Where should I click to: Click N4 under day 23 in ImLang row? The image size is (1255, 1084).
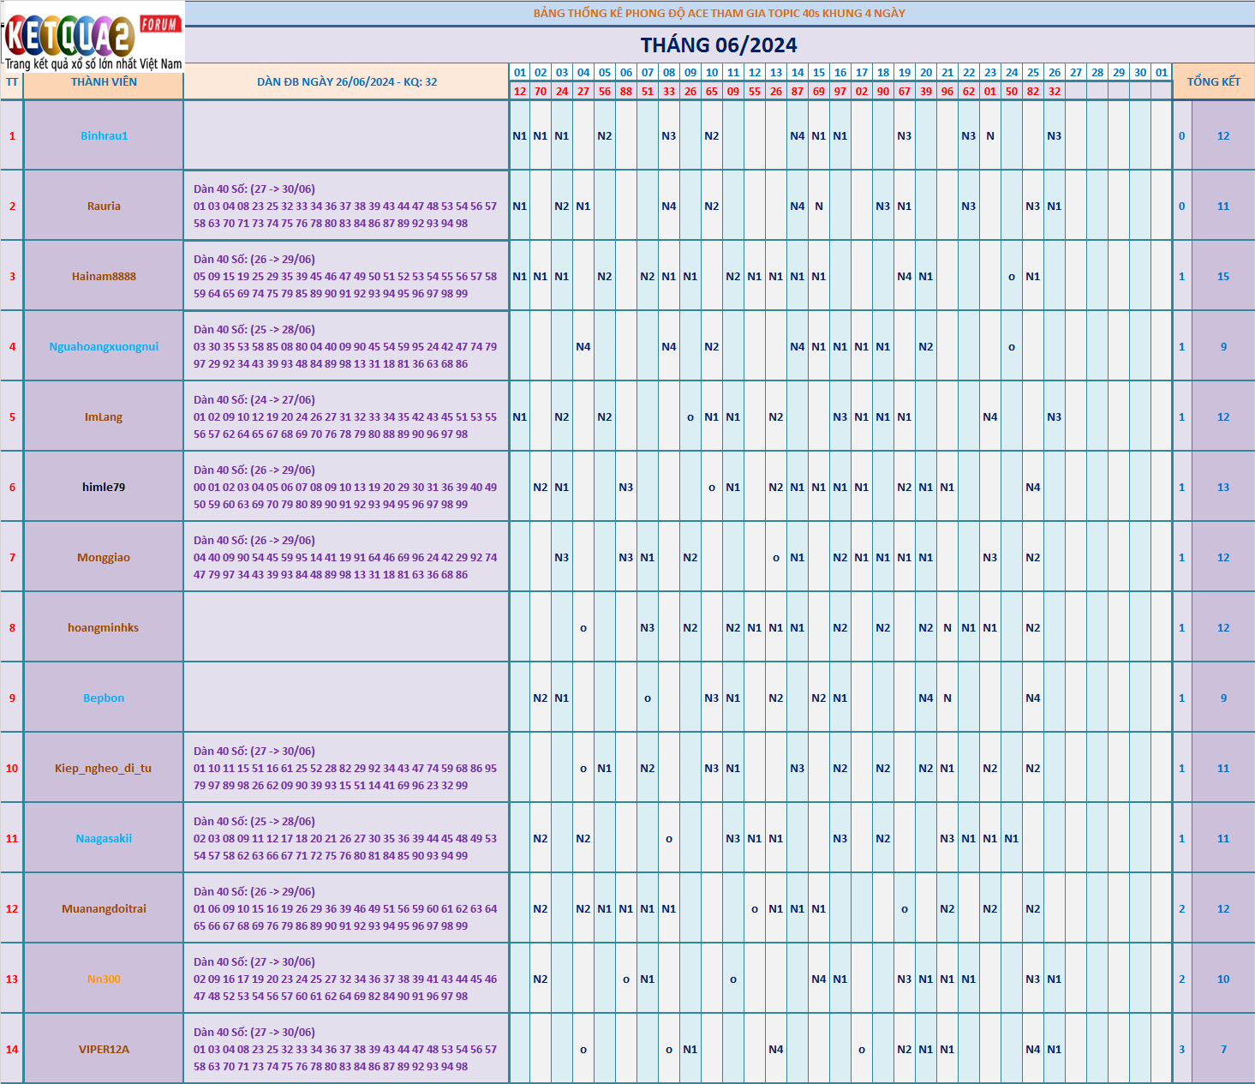[990, 416]
